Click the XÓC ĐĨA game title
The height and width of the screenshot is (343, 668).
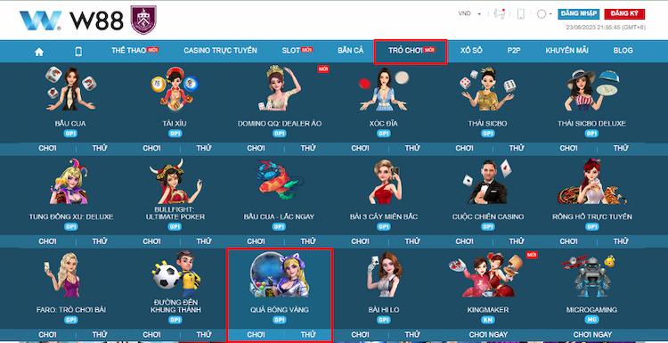(383, 124)
